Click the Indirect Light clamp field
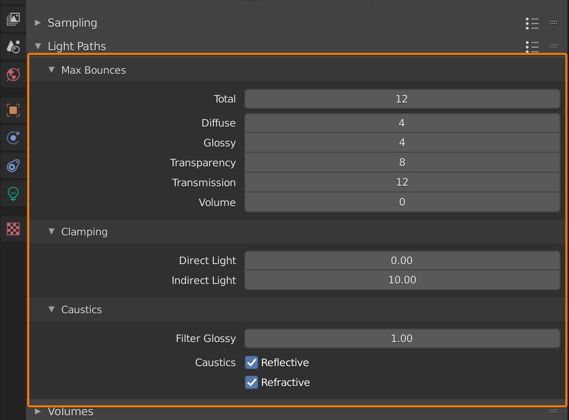The width and height of the screenshot is (569, 420). click(402, 280)
